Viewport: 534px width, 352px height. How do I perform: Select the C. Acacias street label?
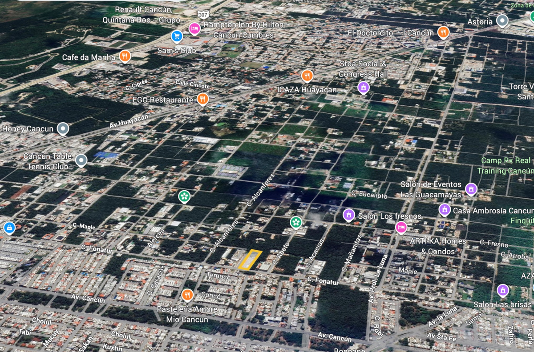pos(315,253)
